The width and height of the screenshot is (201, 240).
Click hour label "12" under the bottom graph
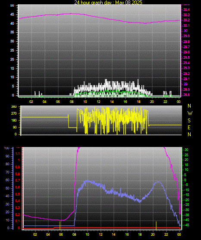(100, 234)
